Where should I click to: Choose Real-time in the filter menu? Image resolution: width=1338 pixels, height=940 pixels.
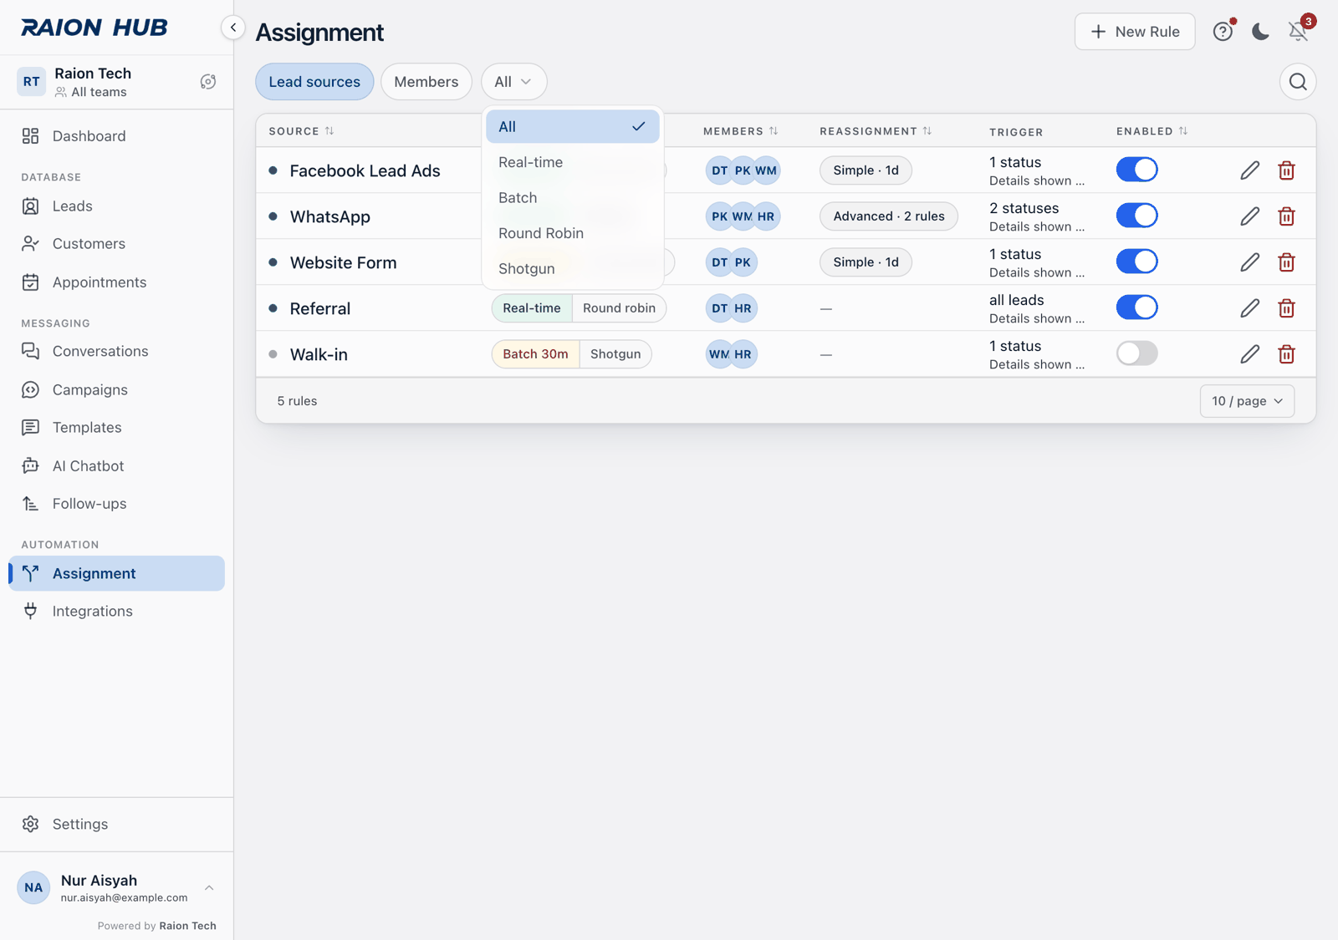pos(573,162)
